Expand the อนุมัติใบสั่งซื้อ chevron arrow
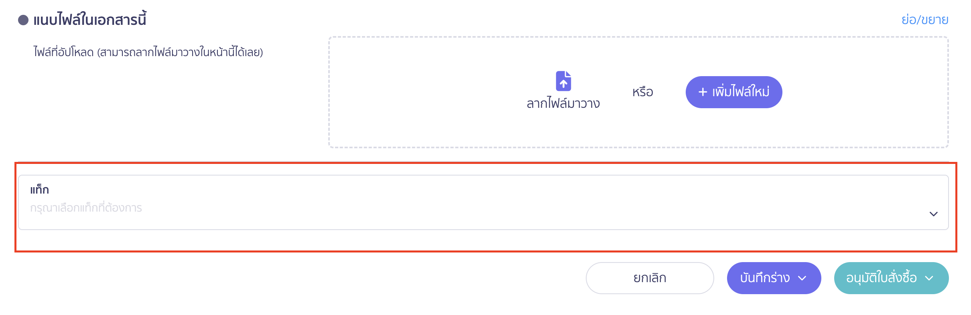The image size is (971, 315). pos(929,279)
